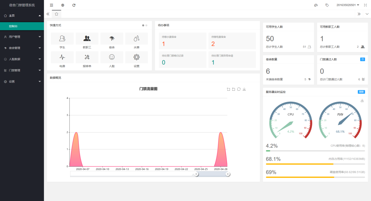
Task: Click the 4.2% CPU usage bar
Action: click(x=315, y=151)
